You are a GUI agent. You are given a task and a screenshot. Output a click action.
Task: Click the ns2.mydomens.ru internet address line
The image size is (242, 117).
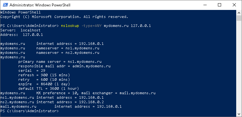[x=52, y=102]
